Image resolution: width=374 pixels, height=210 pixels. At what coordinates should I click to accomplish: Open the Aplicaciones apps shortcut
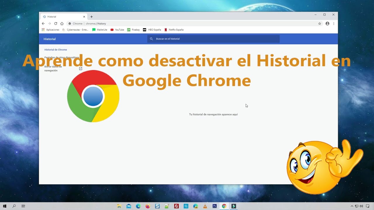pos(50,30)
